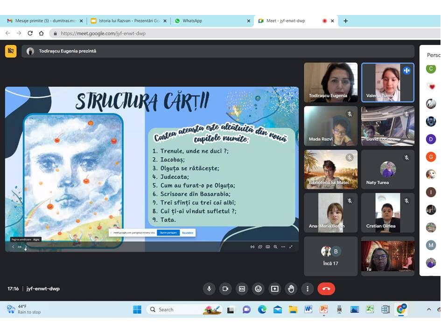The height and width of the screenshot is (336, 448).
Task: Click the blue Oprire partajare button
Action: (168, 232)
